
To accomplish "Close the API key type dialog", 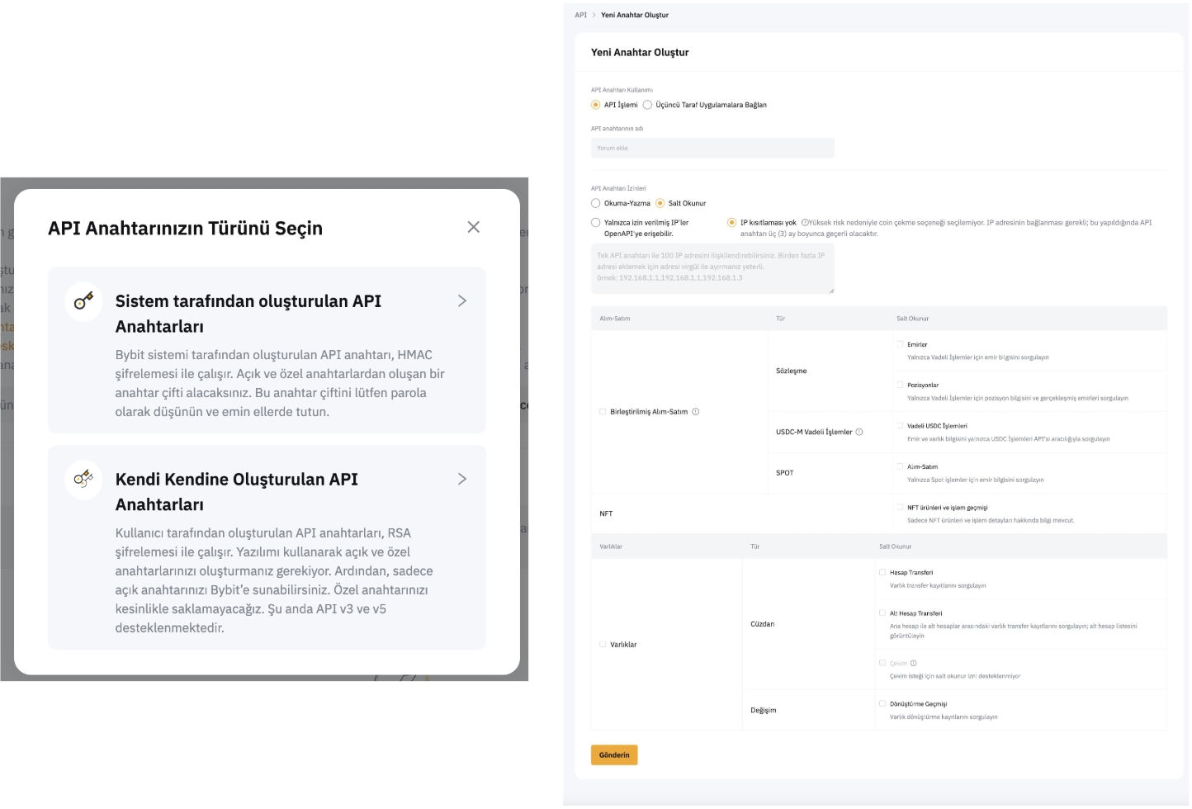I will (x=473, y=227).
